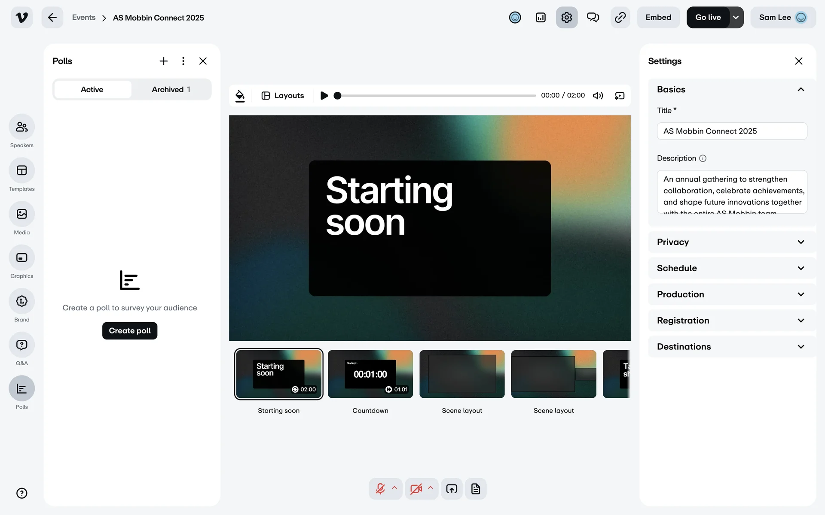Open the Brand settings icon
This screenshot has width=825, height=515.
(x=21, y=301)
